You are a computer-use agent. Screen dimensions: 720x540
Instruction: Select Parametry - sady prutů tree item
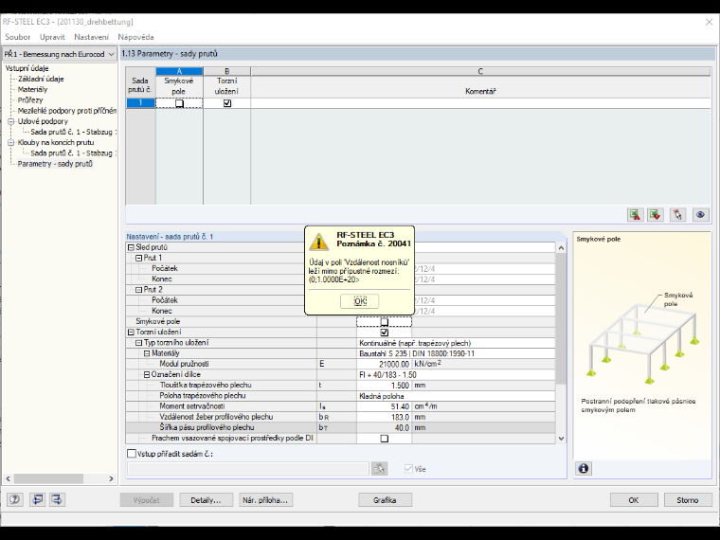(x=55, y=164)
